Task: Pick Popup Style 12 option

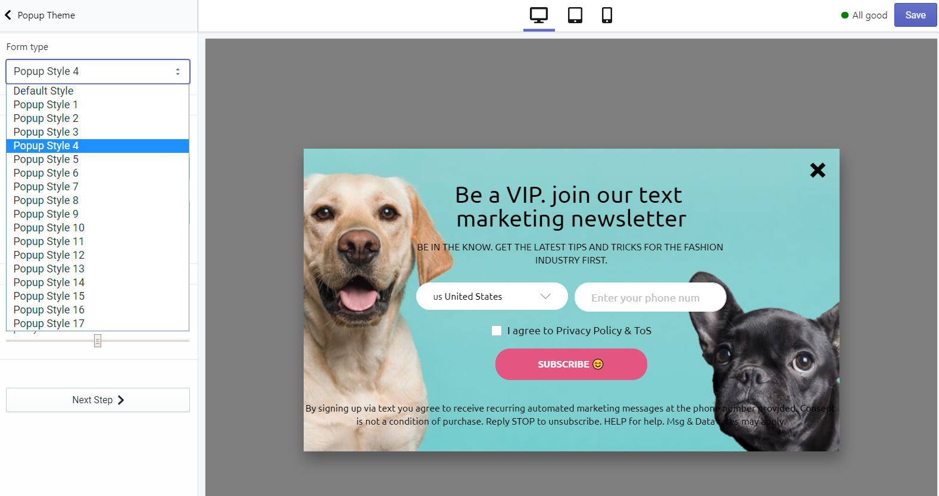Action: 98,255
